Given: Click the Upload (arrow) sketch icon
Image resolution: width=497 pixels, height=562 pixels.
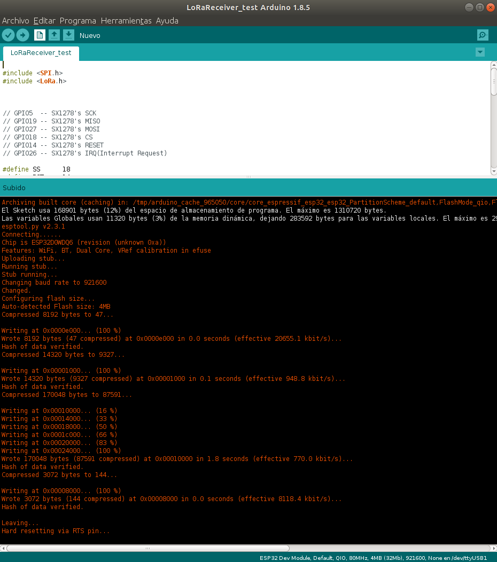Looking at the screenshot, I should [x=22, y=35].
